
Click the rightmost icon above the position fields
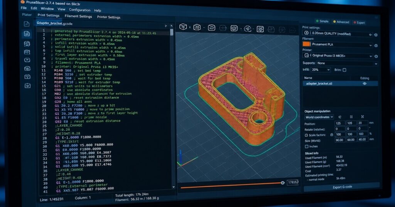[363, 117]
